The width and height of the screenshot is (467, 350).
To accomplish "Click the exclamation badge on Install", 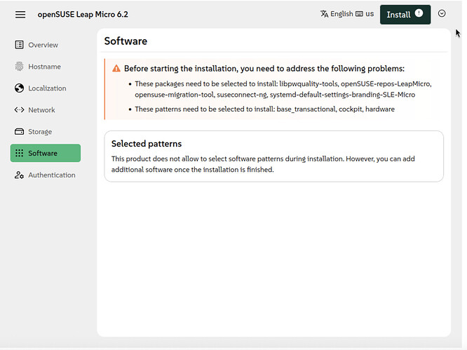I will pos(419,13).
